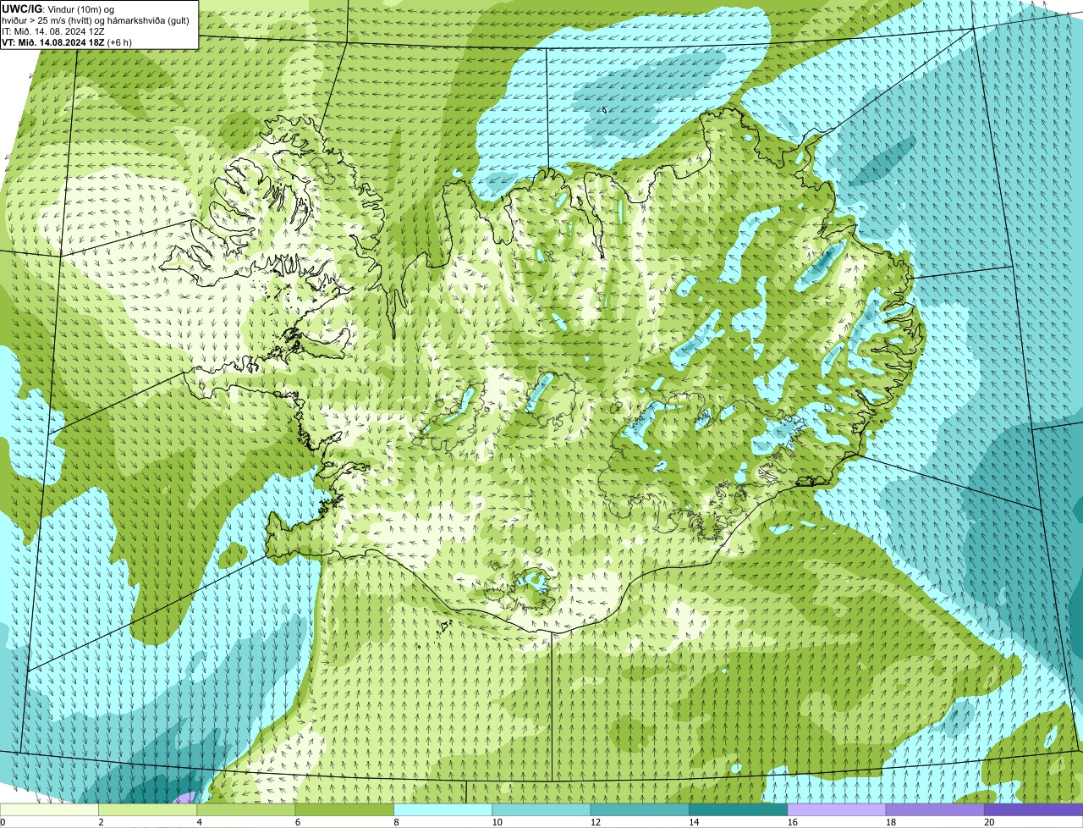Pick the 10–12 m/s cyan swatch

[541, 809]
